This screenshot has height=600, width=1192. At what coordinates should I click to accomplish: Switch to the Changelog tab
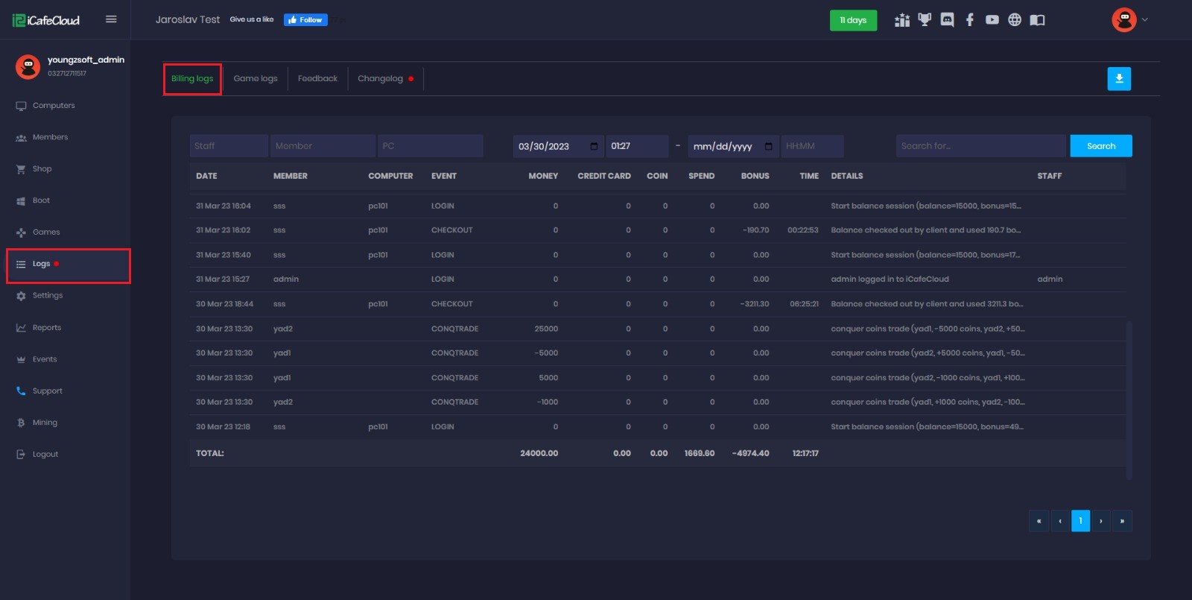tap(380, 78)
